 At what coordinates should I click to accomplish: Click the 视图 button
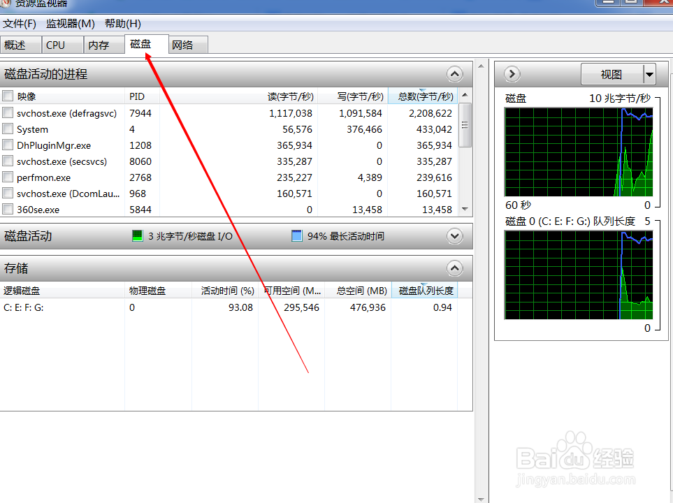(612, 75)
